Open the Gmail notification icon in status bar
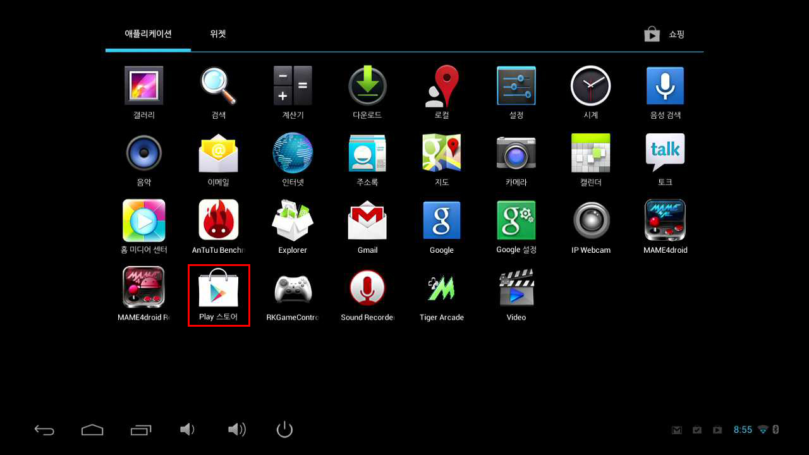The height and width of the screenshot is (455, 809). click(x=677, y=430)
